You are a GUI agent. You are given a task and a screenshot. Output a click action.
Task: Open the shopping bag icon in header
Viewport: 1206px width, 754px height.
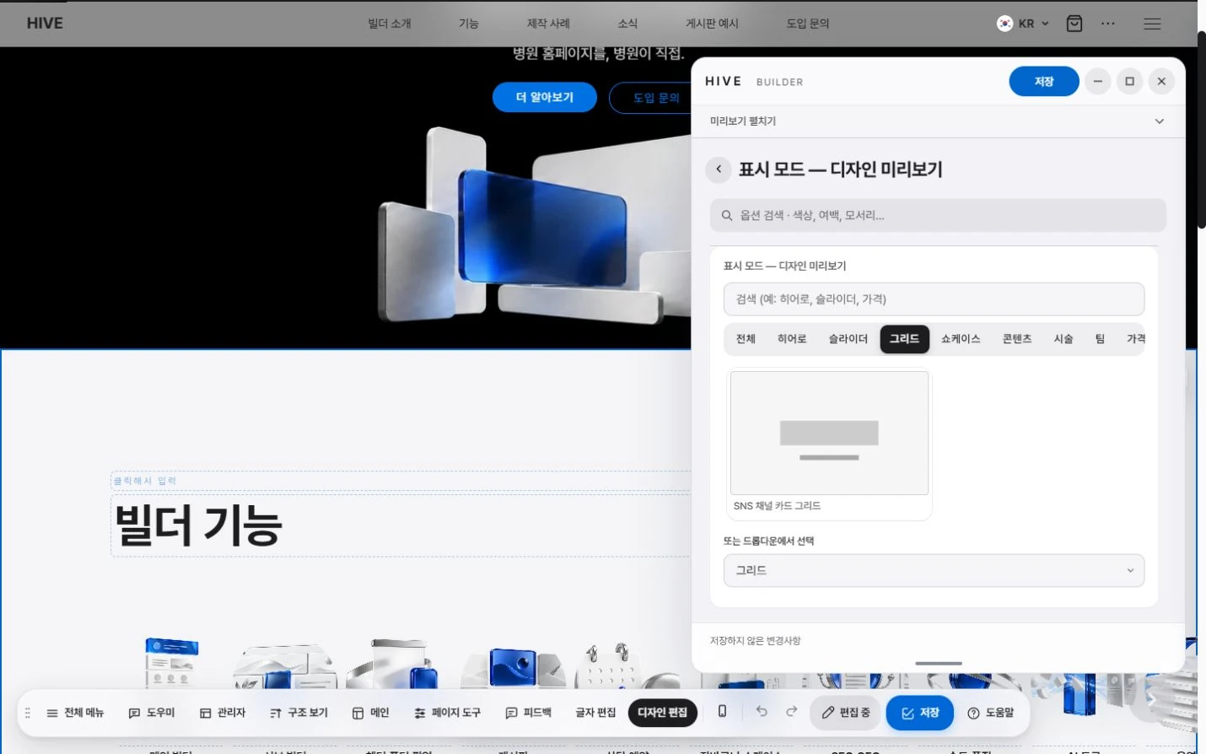click(1074, 24)
